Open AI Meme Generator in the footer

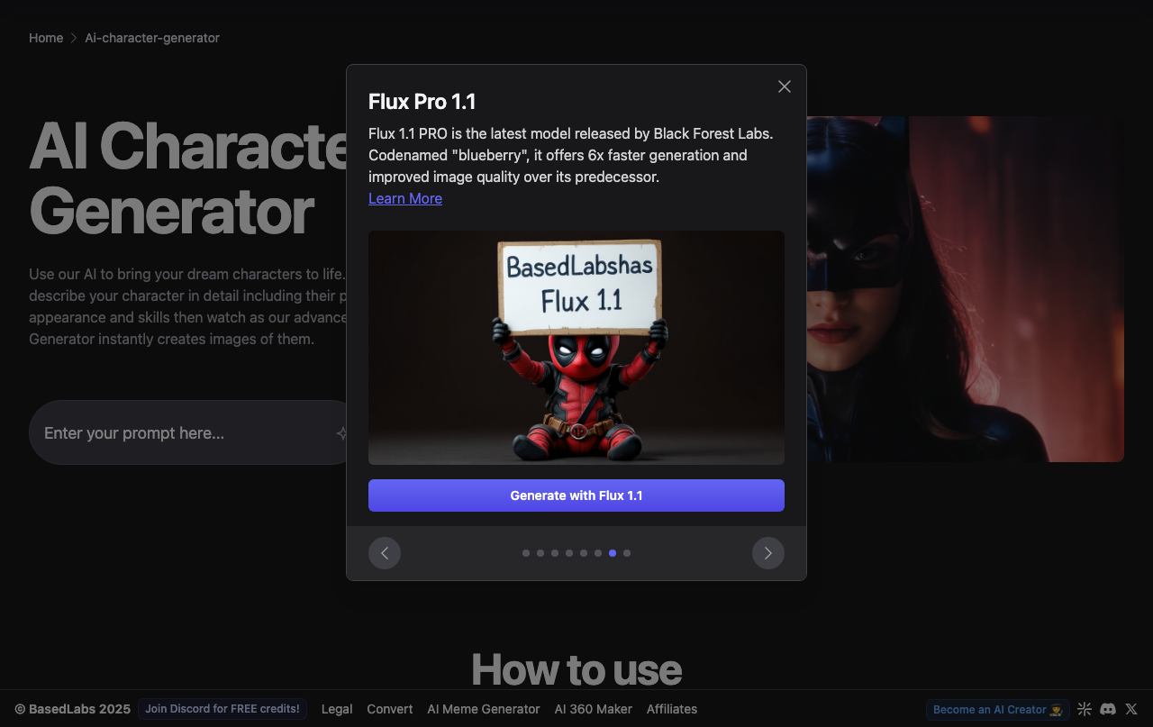coord(484,709)
